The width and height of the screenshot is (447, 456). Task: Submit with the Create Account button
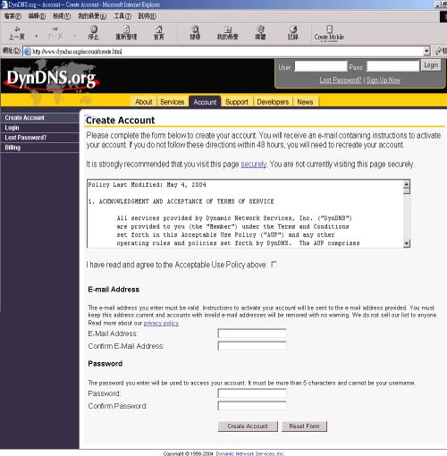248,426
